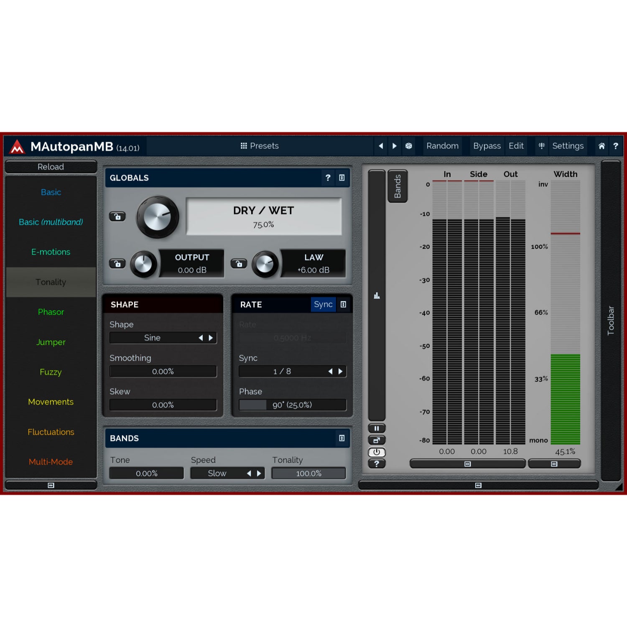
Task: Toggle the lock next to Law knob
Action: pyautogui.click(x=239, y=264)
